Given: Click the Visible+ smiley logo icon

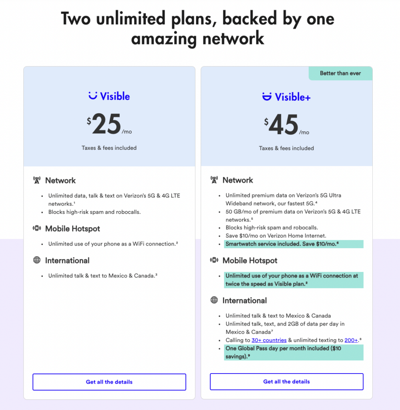Looking at the screenshot, I should pos(266,96).
